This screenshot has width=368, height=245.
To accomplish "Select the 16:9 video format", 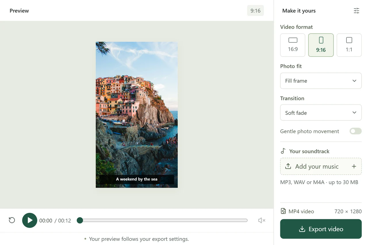I will [293, 45].
